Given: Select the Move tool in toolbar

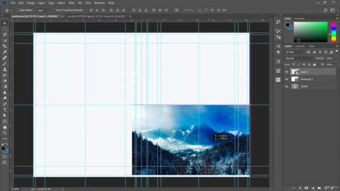Looking at the screenshot, I should (5, 23).
